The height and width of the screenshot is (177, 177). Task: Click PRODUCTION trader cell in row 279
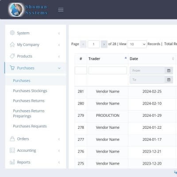[108, 115]
